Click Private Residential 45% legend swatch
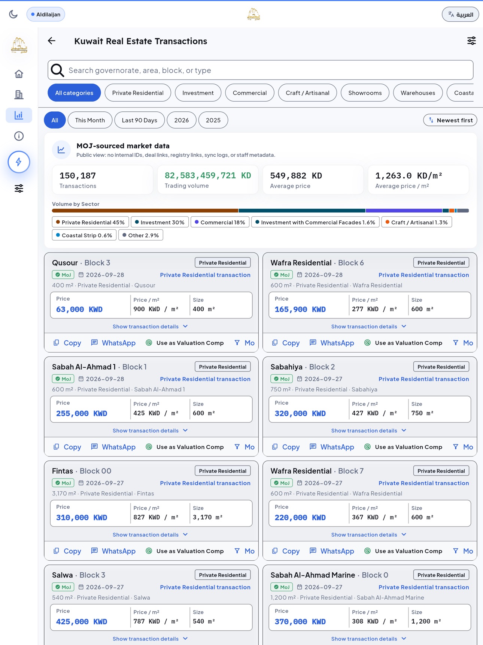Screen dimensions: 483x645 click(x=91, y=222)
